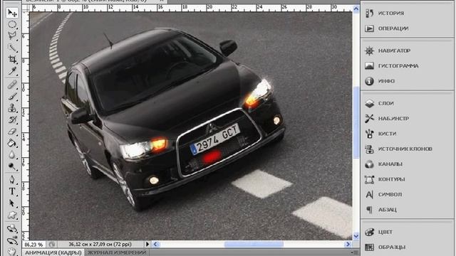
Task: Click the status bar icon next to zoom
Action: pos(52,245)
